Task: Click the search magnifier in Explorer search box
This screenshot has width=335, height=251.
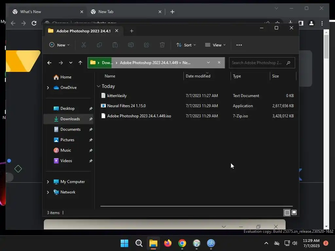Action: (288, 63)
